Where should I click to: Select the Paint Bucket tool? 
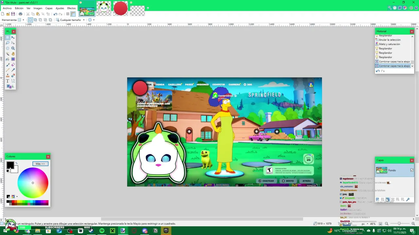(8, 59)
